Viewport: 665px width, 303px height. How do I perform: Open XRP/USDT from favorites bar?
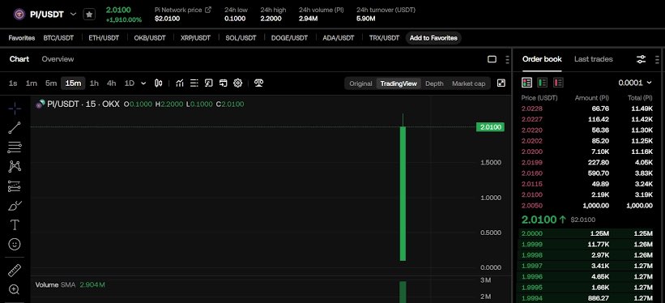tap(195, 38)
